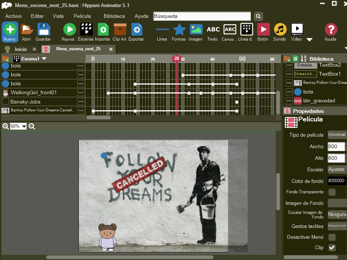Open the Editar menu

37,16
